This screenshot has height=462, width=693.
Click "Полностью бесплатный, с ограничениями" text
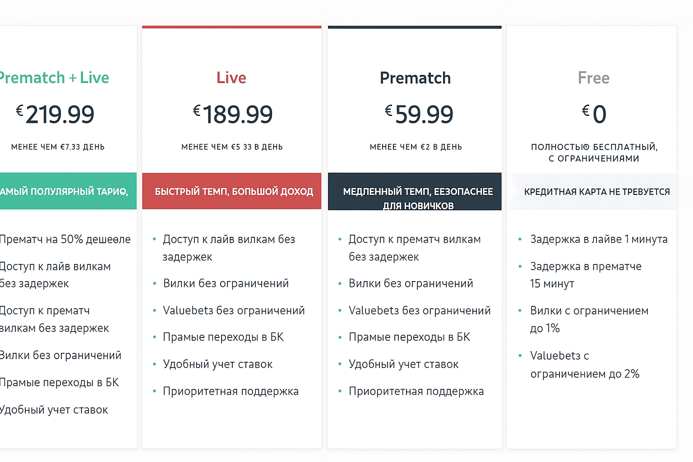[594, 152]
